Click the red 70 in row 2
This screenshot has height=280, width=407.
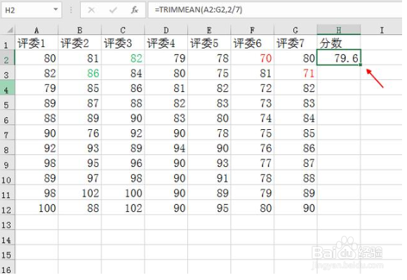[253, 58]
